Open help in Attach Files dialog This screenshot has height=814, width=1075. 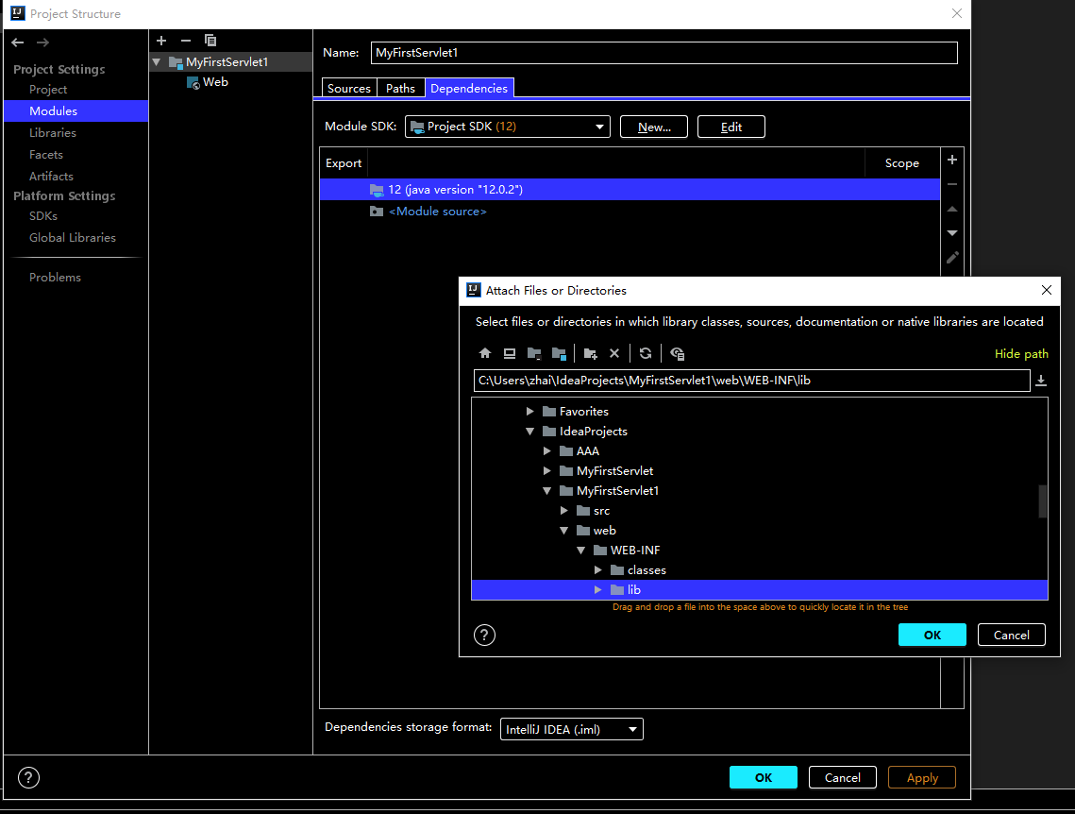(485, 635)
